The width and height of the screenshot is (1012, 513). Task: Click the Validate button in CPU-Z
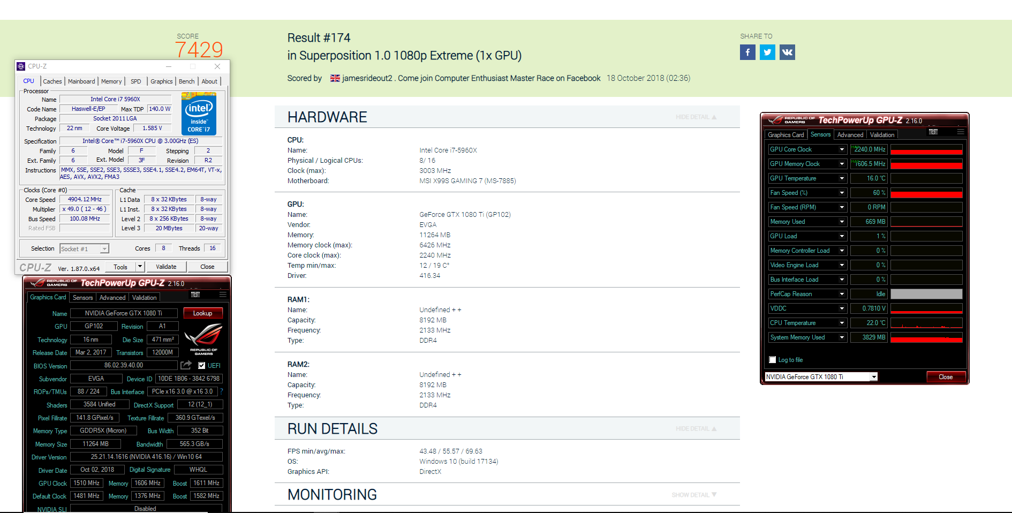166,267
